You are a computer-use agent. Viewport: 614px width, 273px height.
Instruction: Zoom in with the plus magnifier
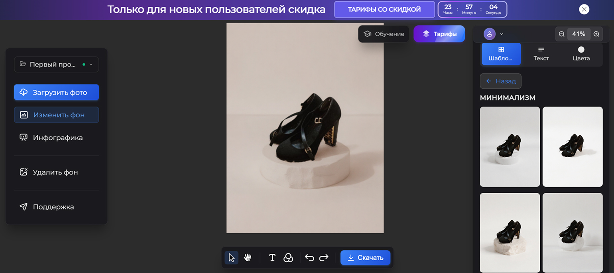[596, 34]
